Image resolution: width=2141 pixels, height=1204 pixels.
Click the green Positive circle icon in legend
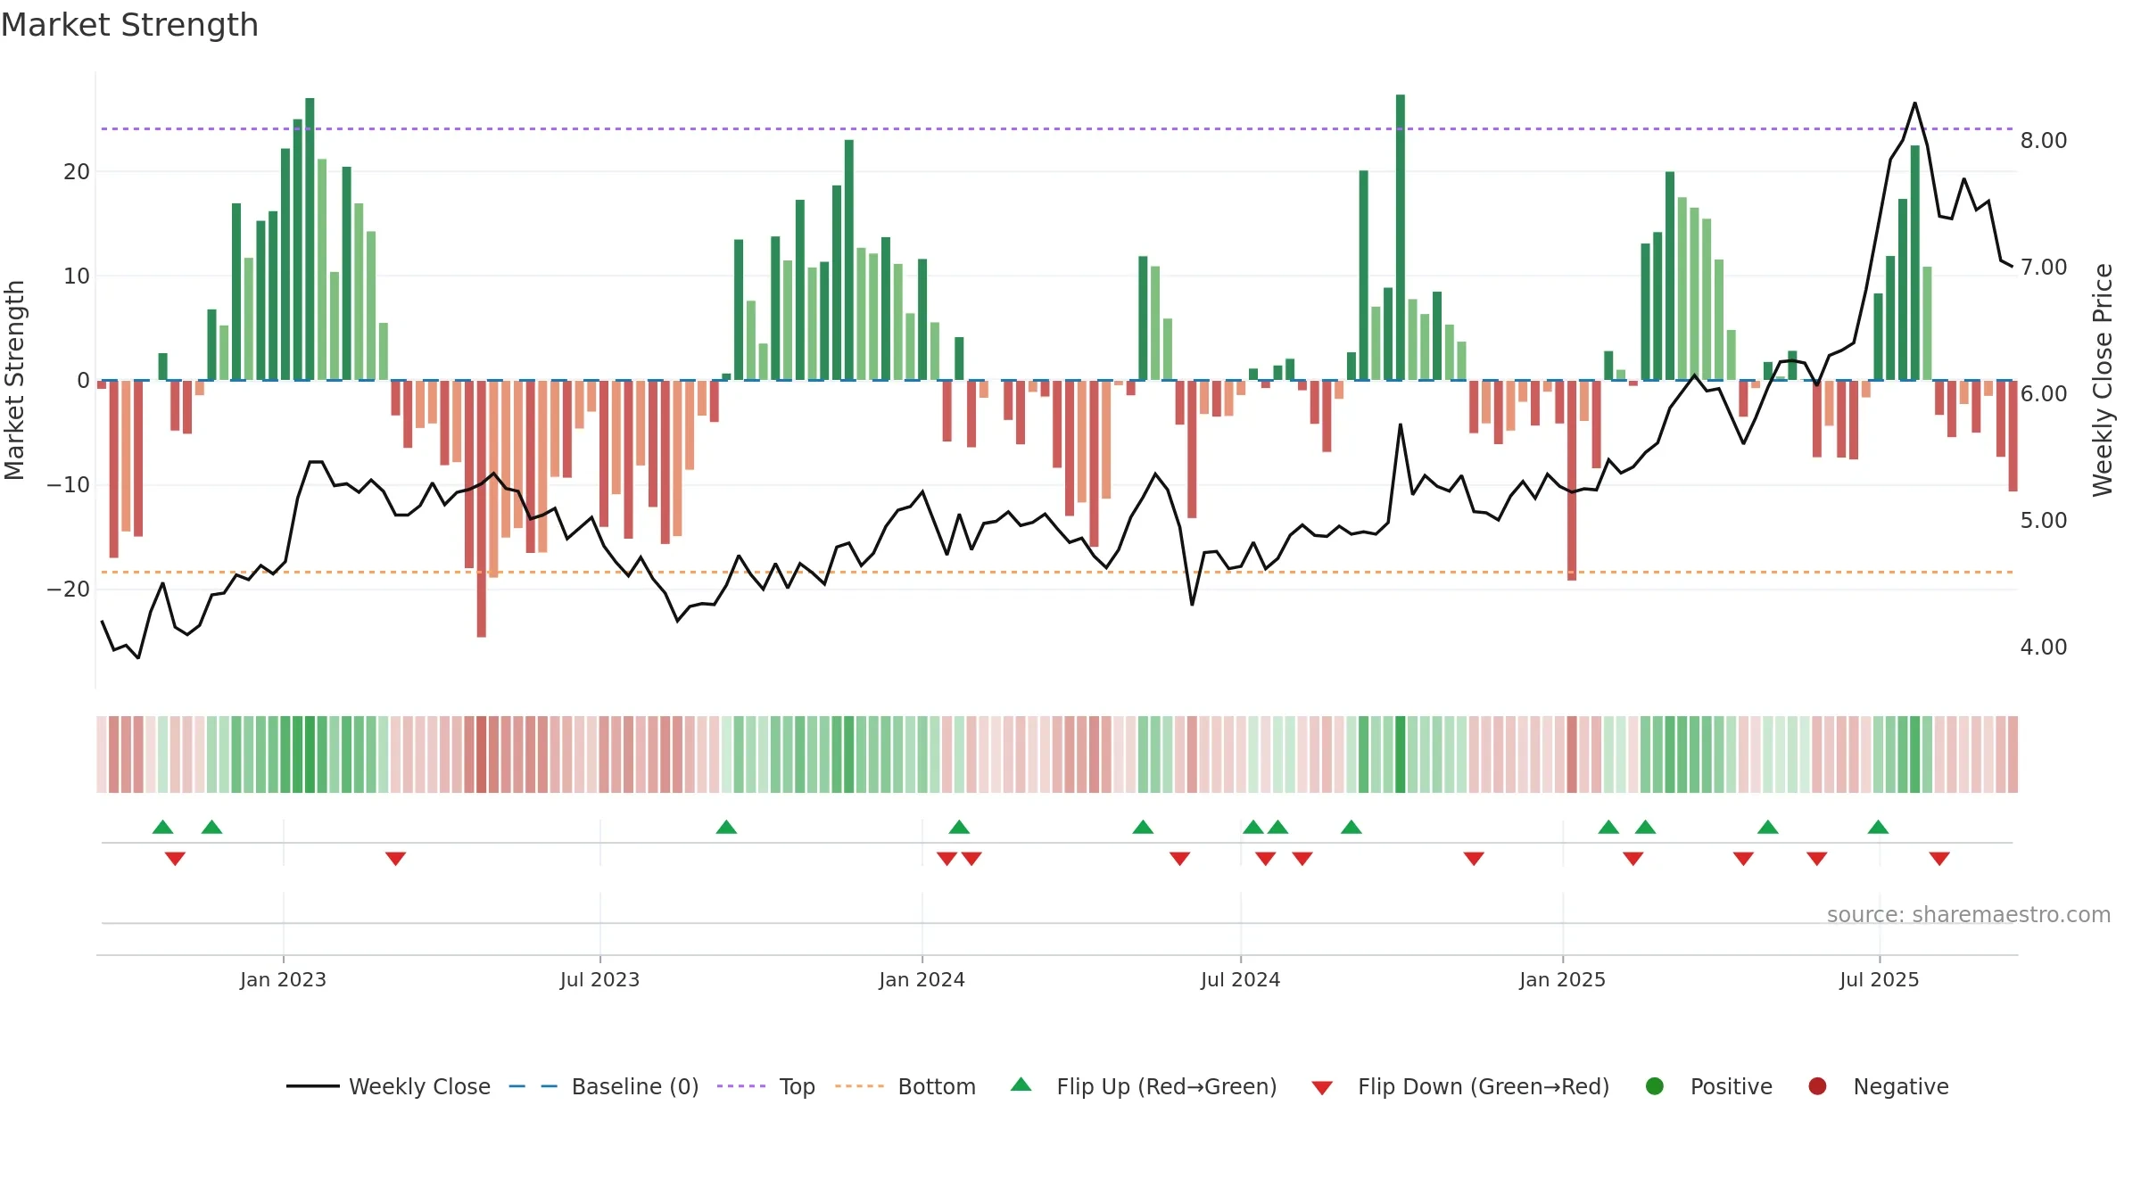1655,1086
